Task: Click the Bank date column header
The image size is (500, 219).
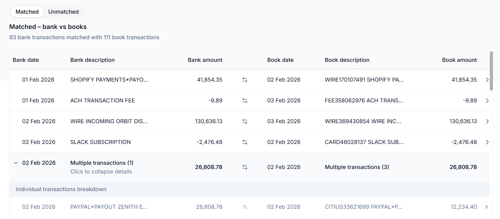Action: point(26,60)
